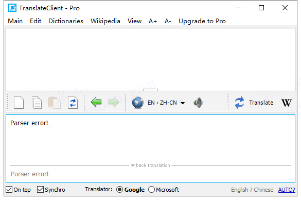Viewport: 301px width, 200px height.
Task: Minimize the TranslateClient window
Action: [238, 8]
